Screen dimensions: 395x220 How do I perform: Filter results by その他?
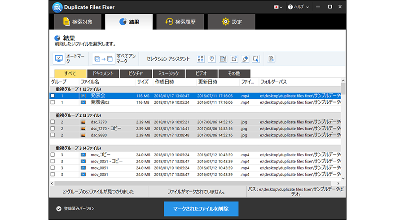coord(234,74)
